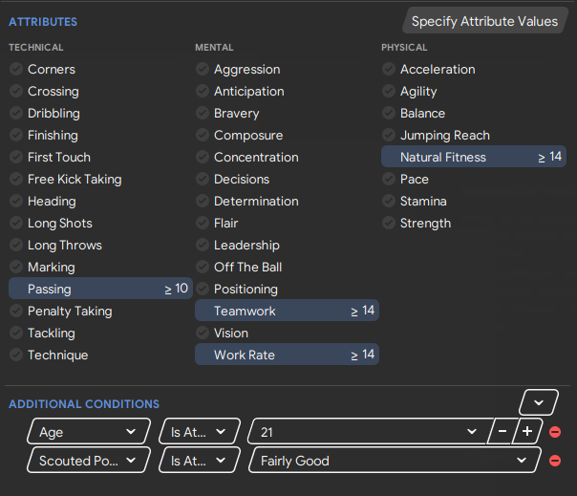Remove the Age condition with red minus icon
The width and height of the screenshot is (577, 496).
click(555, 432)
